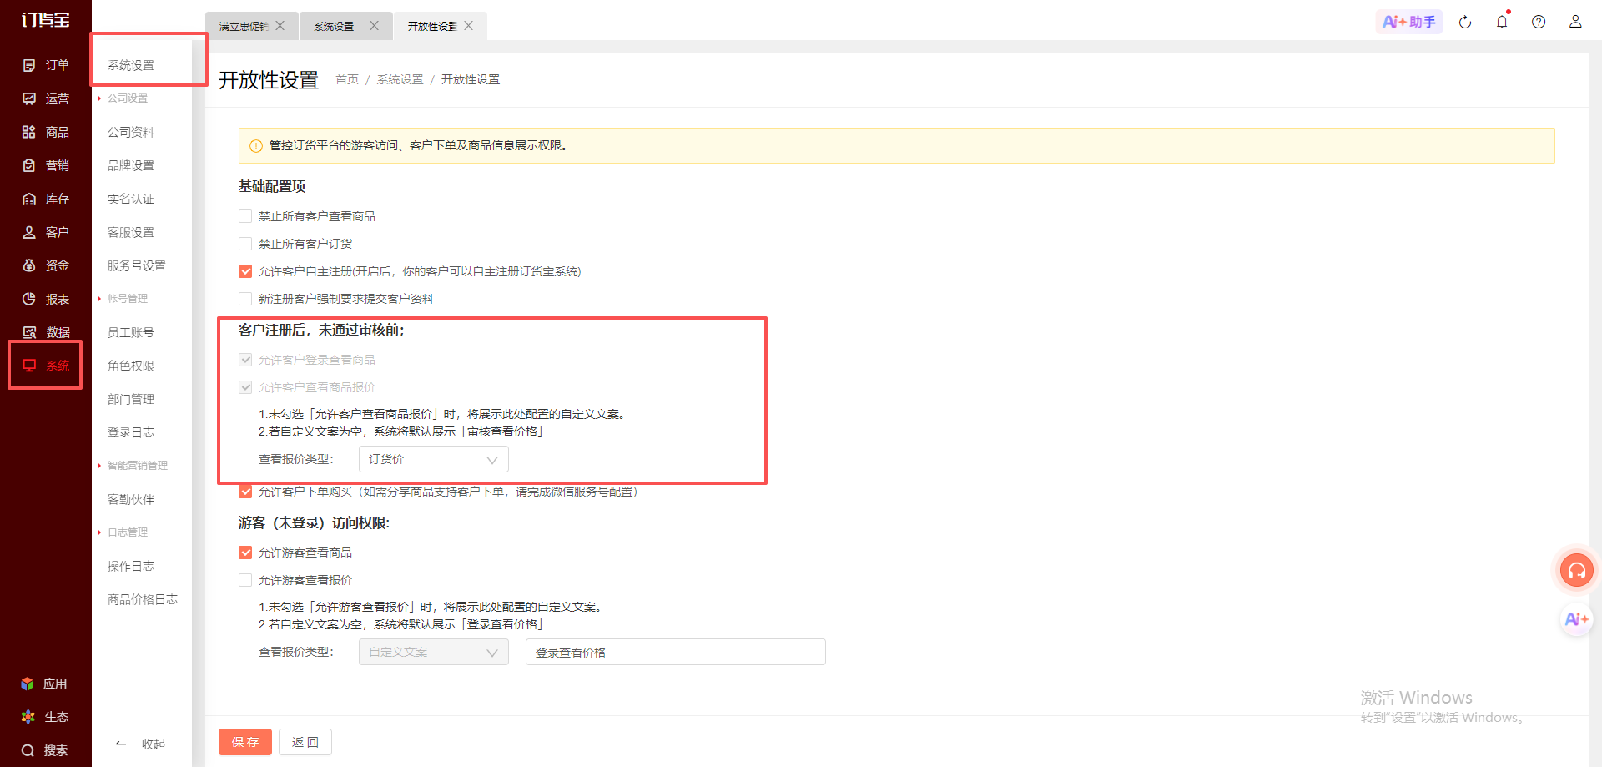Open the 搜索 search magnifier icon
Viewport: 1602px width, 767px height.
point(28,750)
